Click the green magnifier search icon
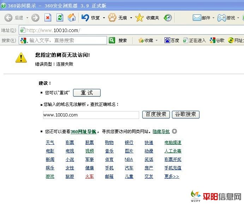Viewport: 244px width, 205px height. point(112,40)
